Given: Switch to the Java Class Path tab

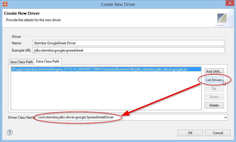Looking at the screenshot, I should (x=21, y=62).
